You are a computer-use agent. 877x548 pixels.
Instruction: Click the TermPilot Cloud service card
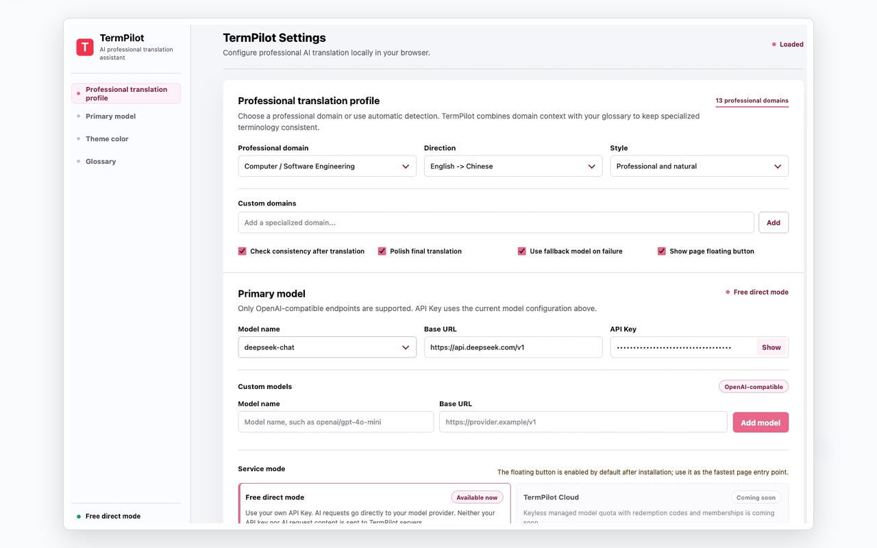pos(652,504)
